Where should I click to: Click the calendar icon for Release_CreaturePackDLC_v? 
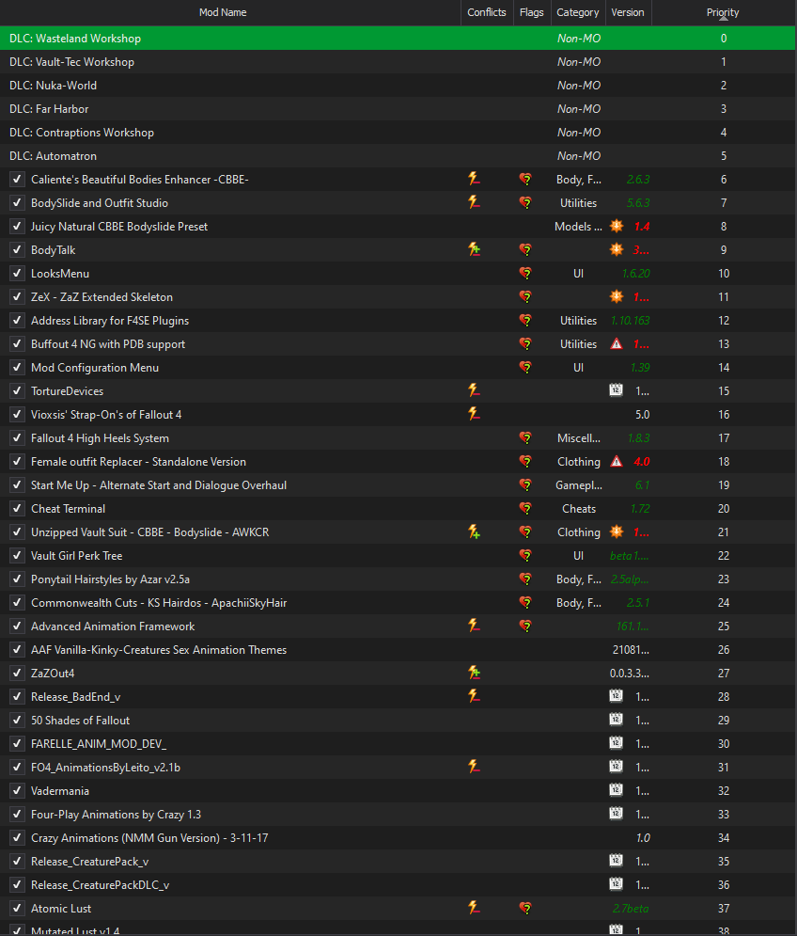pos(617,884)
